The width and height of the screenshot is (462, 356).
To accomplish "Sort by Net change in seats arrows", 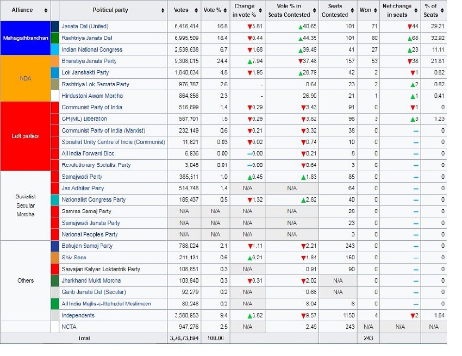I will coord(416,10).
